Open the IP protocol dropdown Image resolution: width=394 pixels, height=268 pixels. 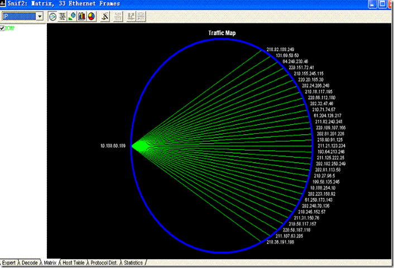[39, 16]
